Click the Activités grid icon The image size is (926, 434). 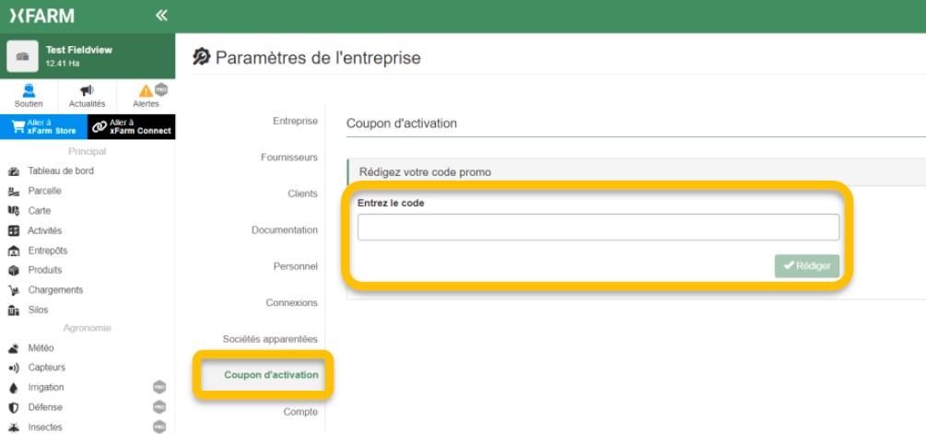14,231
